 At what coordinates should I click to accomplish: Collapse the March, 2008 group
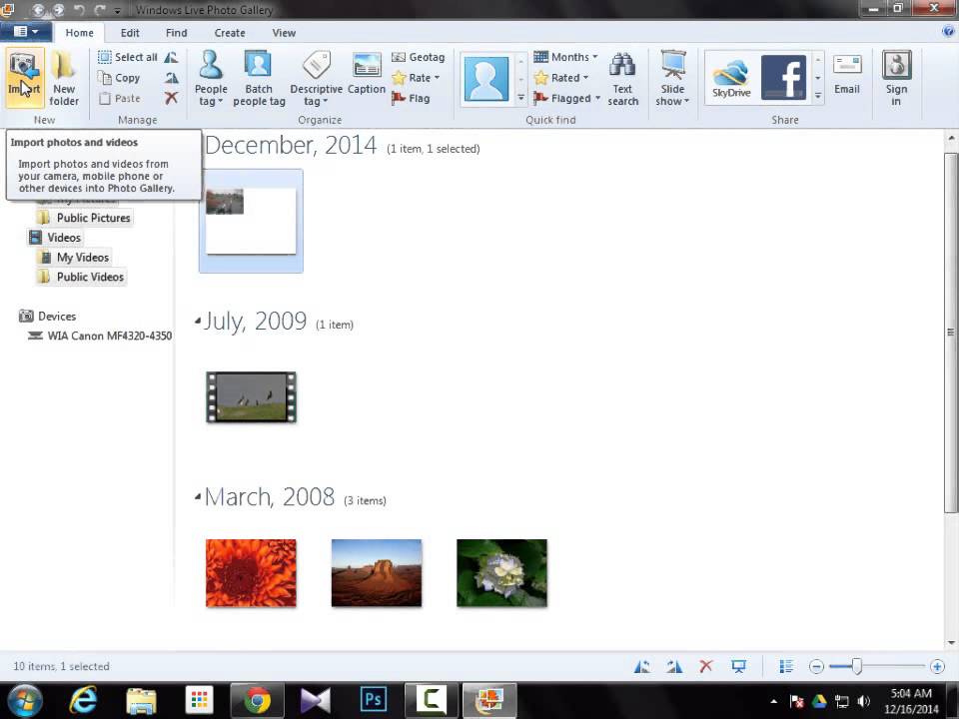point(198,496)
